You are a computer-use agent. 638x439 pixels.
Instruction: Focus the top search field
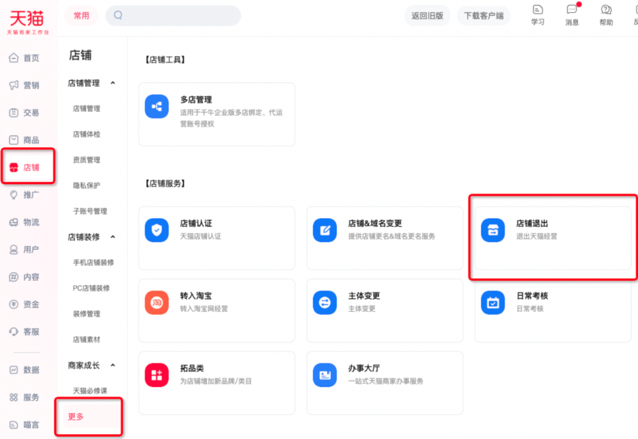point(173,15)
